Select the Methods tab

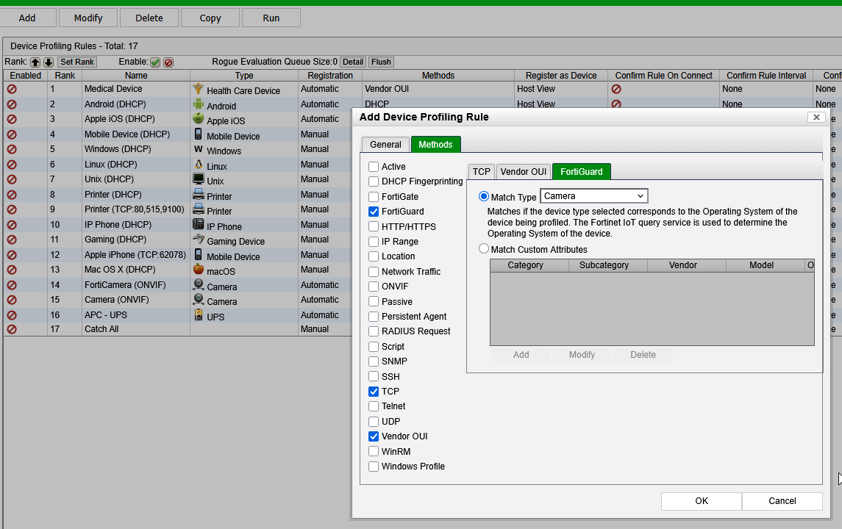coord(435,145)
